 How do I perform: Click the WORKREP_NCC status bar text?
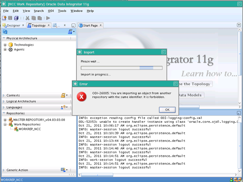(12, 180)
